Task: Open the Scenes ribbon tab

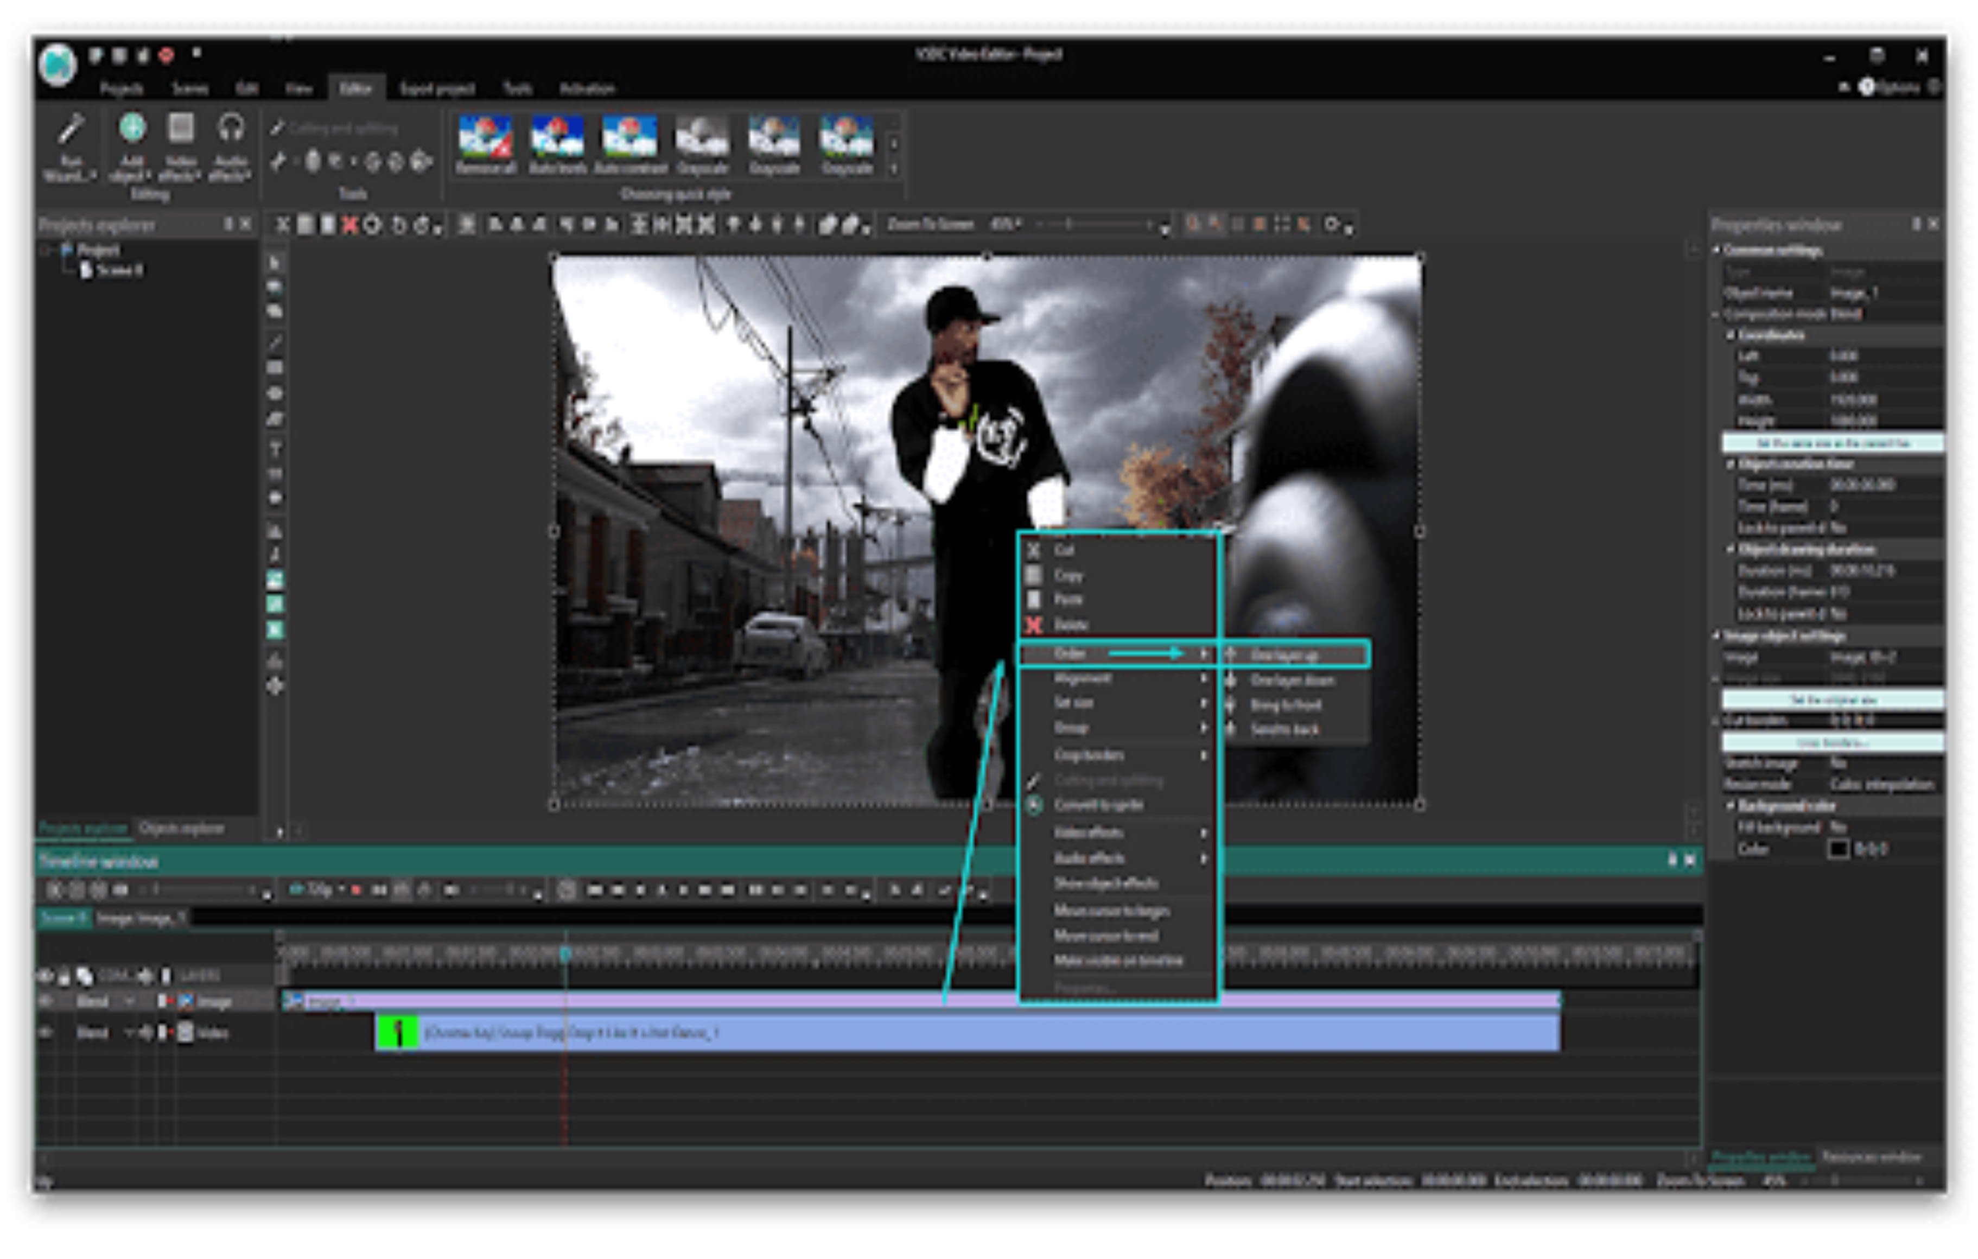Action: [x=190, y=88]
